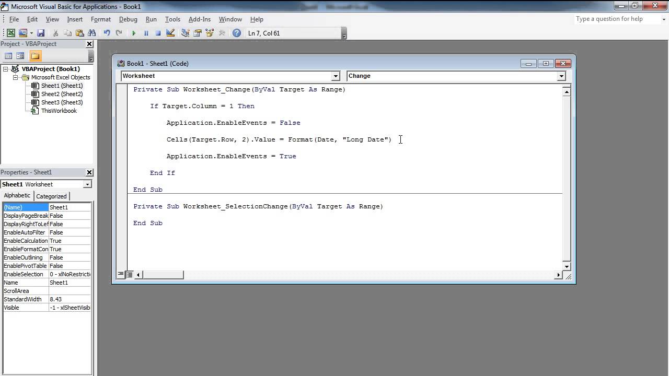This screenshot has height=376, width=669.
Task: Click the Save floppy disk icon
Action: 41,33
